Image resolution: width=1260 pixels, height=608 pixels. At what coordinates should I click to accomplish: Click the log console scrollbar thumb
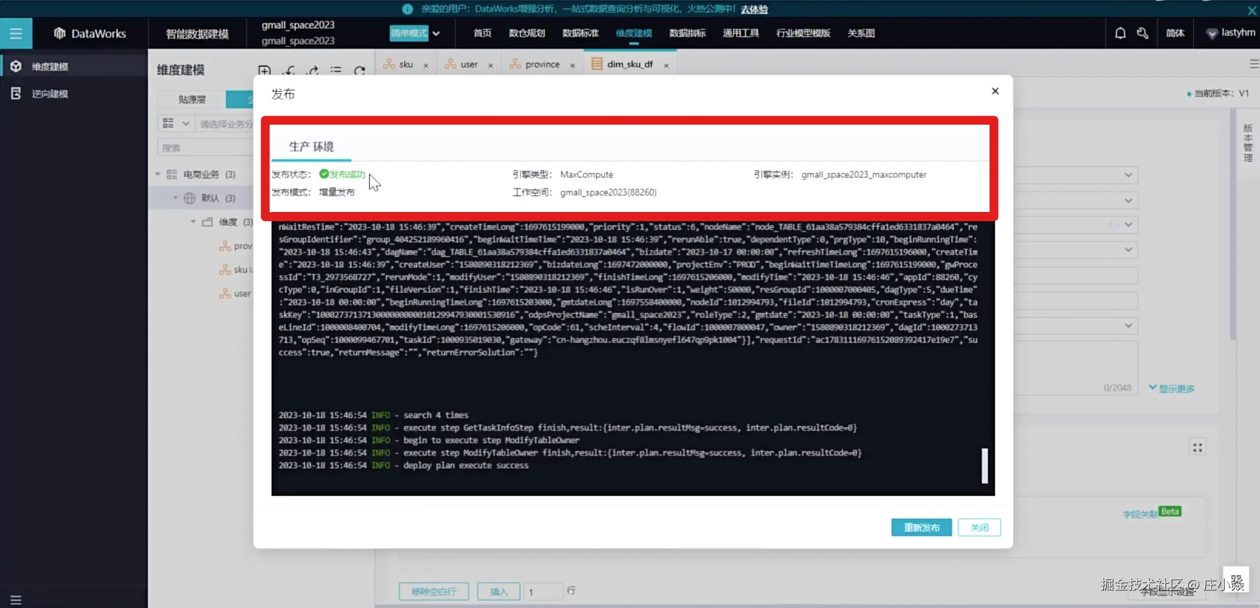[984, 466]
